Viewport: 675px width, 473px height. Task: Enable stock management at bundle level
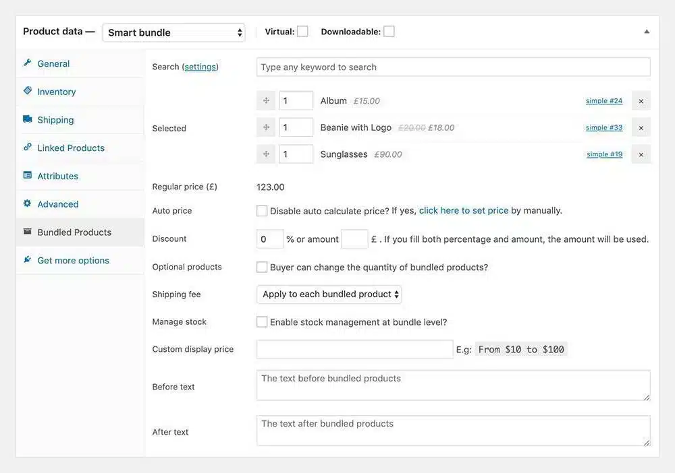click(262, 322)
